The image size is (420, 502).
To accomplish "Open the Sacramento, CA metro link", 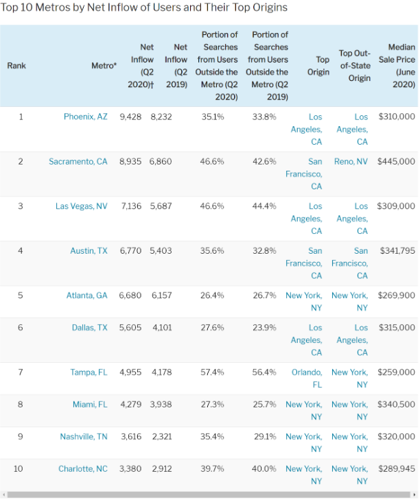I will pyautogui.click(x=78, y=162).
